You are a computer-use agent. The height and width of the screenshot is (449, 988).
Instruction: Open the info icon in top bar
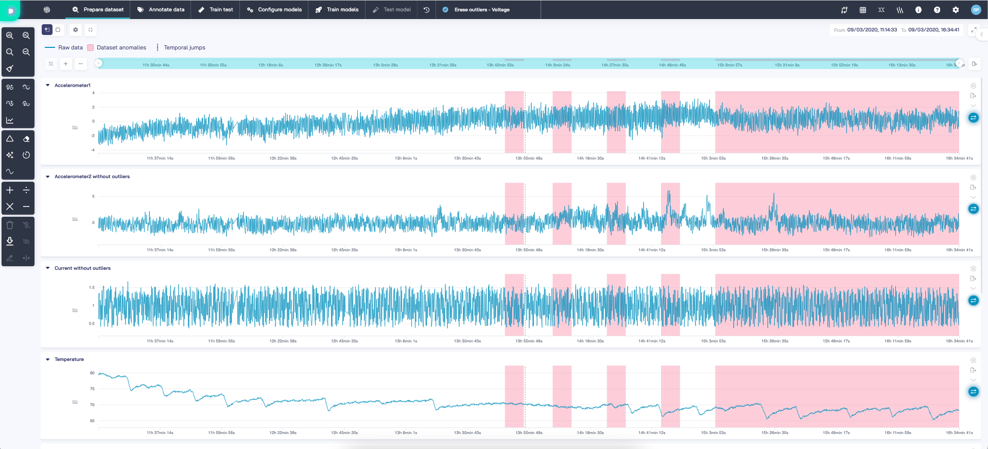(x=918, y=10)
